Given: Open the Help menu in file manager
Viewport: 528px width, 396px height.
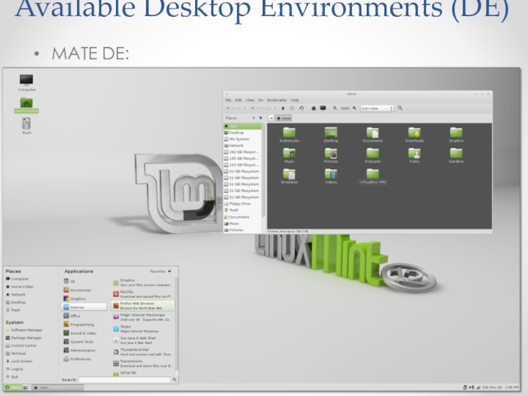Looking at the screenshot, I should [x=294, y=100].
